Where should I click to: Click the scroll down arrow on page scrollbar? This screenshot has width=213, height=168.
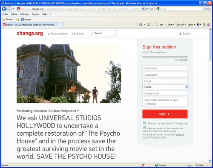point(210,161)
